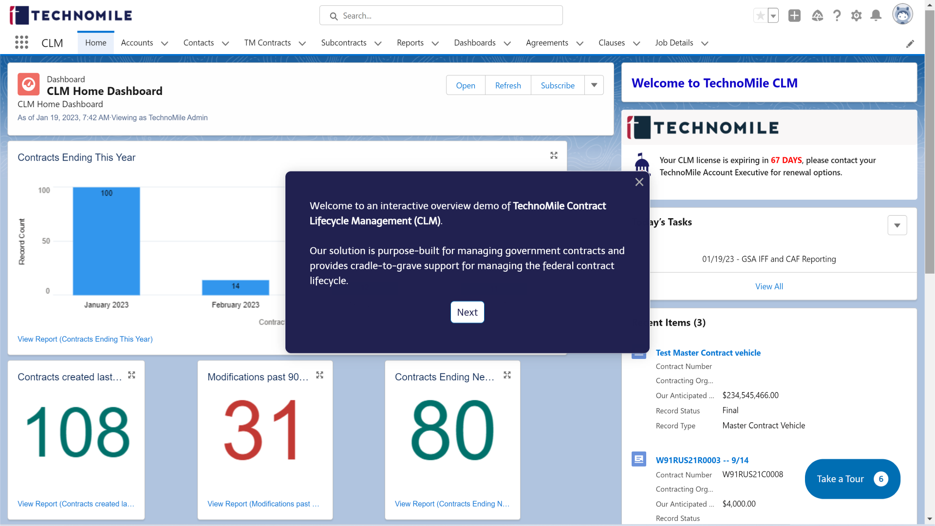This screenshot has height=526, width=935.
Task: Expand the Reports chevron
Action: tap(435, 43)
